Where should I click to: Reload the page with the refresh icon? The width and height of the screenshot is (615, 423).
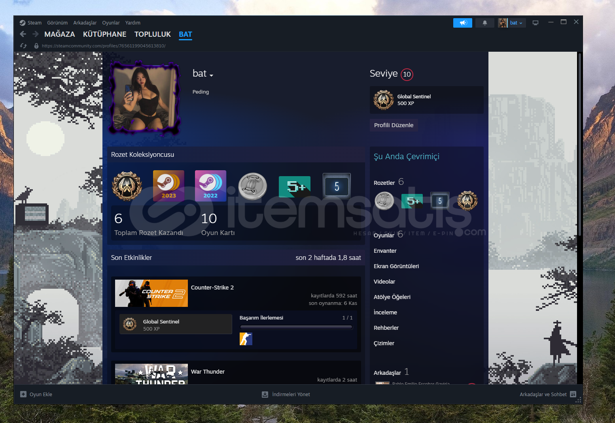tap(23, 46)
